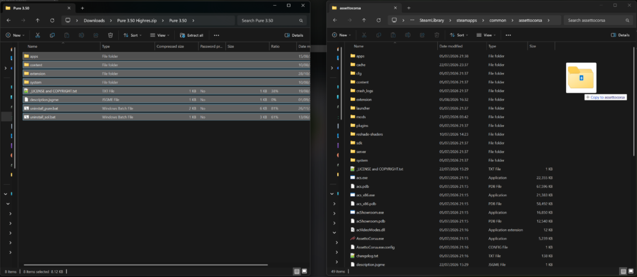Click Cut icon in Pure 3.50 toolbar
The height and width of the screenshot is (277, 637).
click(38, 35)
